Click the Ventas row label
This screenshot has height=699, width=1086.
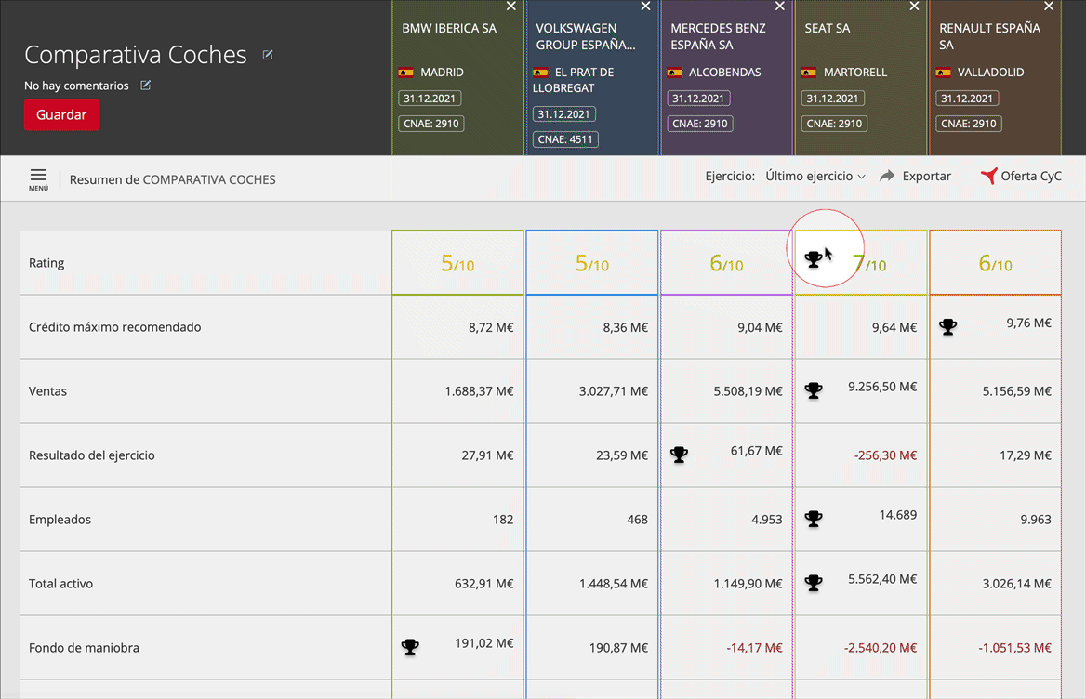click(x=47, y=391)
